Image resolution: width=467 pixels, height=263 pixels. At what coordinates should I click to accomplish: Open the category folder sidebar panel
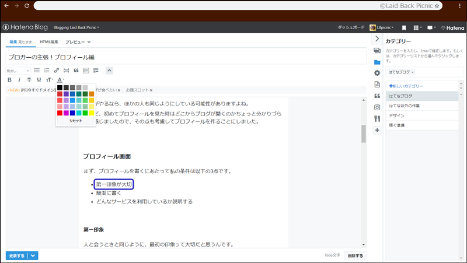click(x=377, y=62)
